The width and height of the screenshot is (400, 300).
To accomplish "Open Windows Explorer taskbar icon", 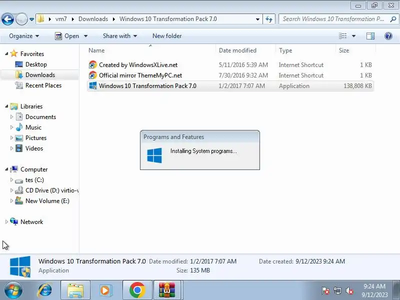I will coord(75,290).
